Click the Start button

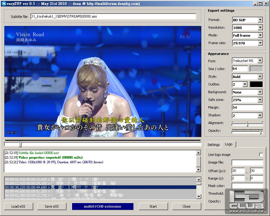[x=153, y=206]
